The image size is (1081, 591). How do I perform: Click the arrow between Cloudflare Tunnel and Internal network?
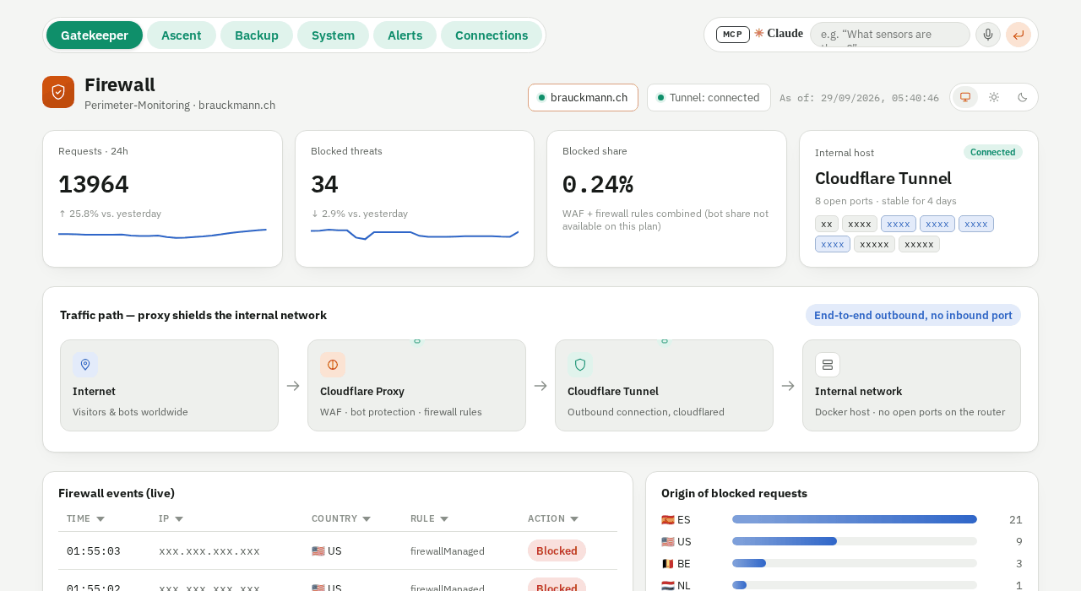(x=788, y=386)
